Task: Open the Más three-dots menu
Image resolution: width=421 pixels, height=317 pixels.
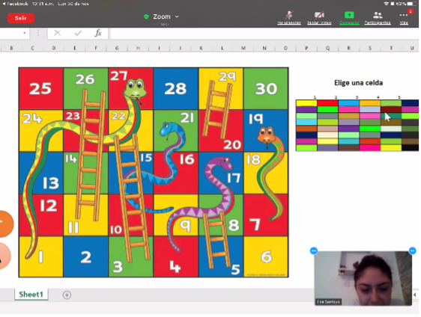Action: point(404,15)
